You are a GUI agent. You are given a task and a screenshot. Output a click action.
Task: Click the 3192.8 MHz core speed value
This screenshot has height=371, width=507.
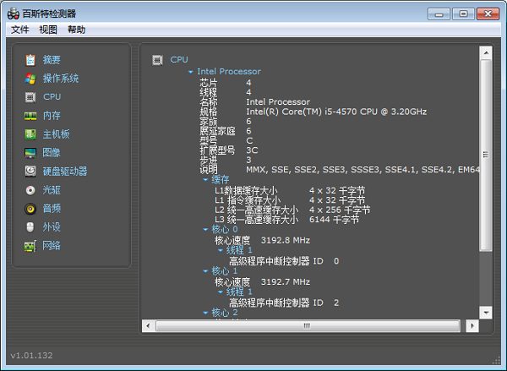click(x=286, y=240)
